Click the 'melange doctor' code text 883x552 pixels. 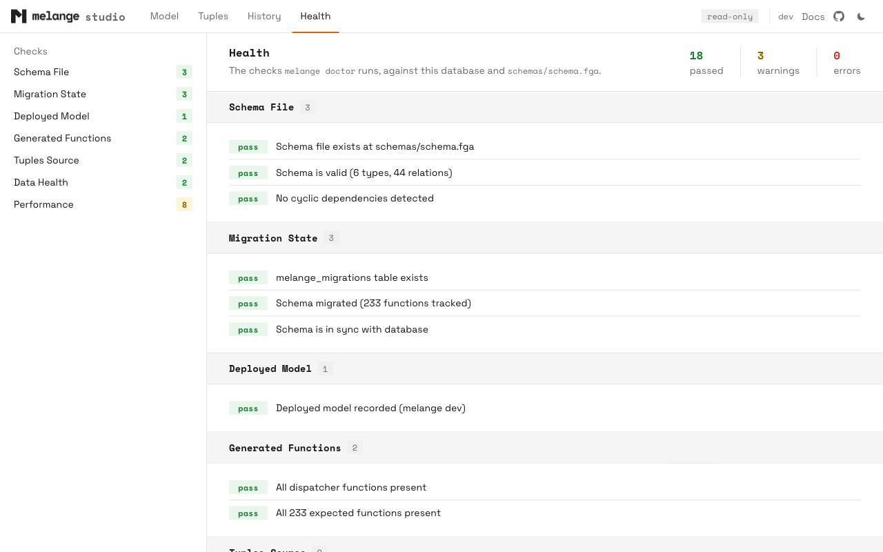(x=320, y=71)
